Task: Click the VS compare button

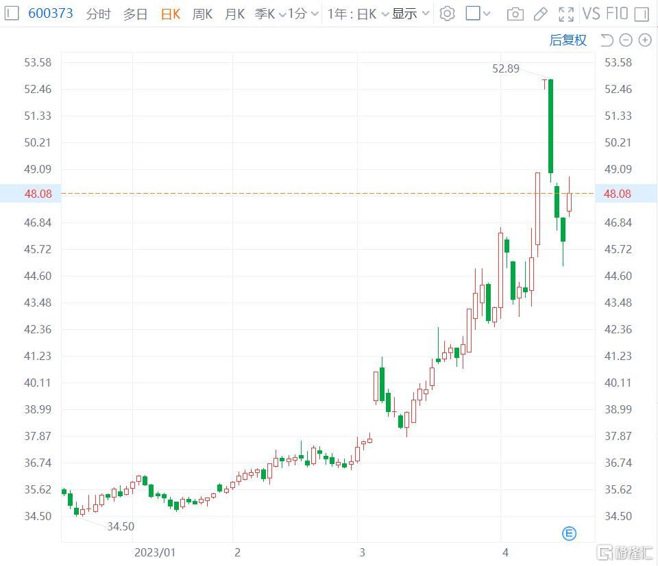Action: point(591,14)
